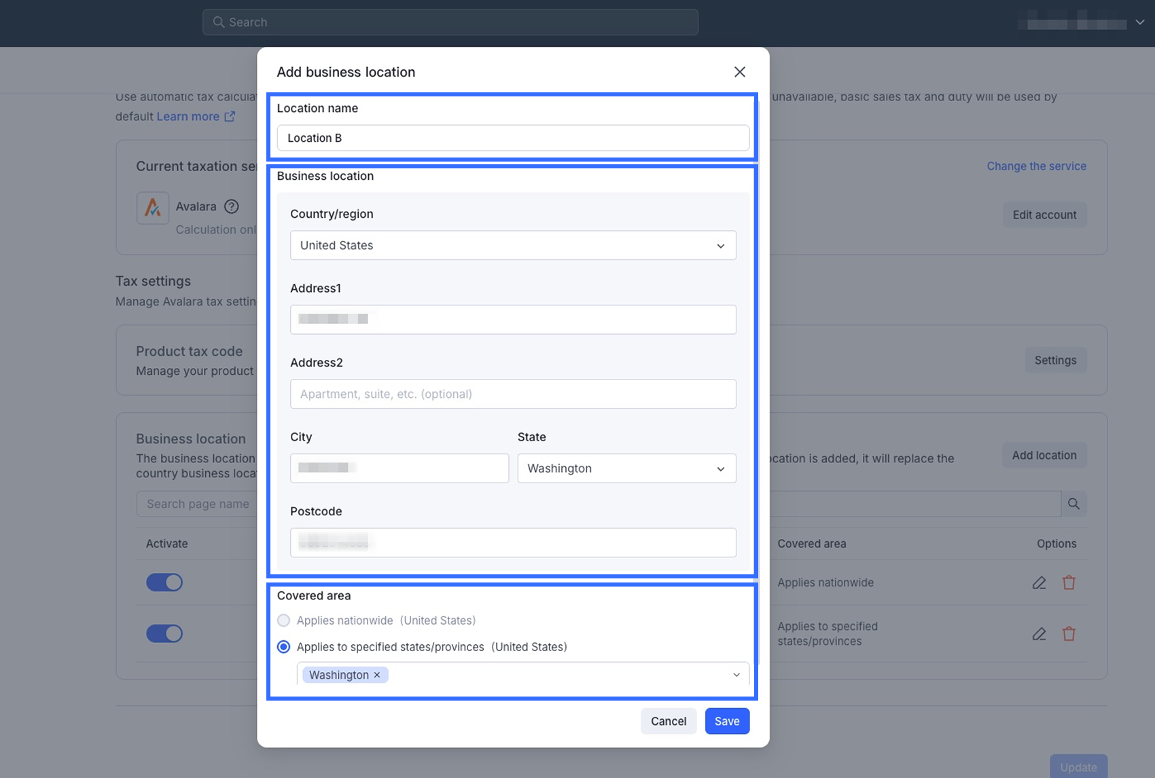1155x778 pixels.
Task: Toggle the first location Activate switch
Action: pos(164,582)
